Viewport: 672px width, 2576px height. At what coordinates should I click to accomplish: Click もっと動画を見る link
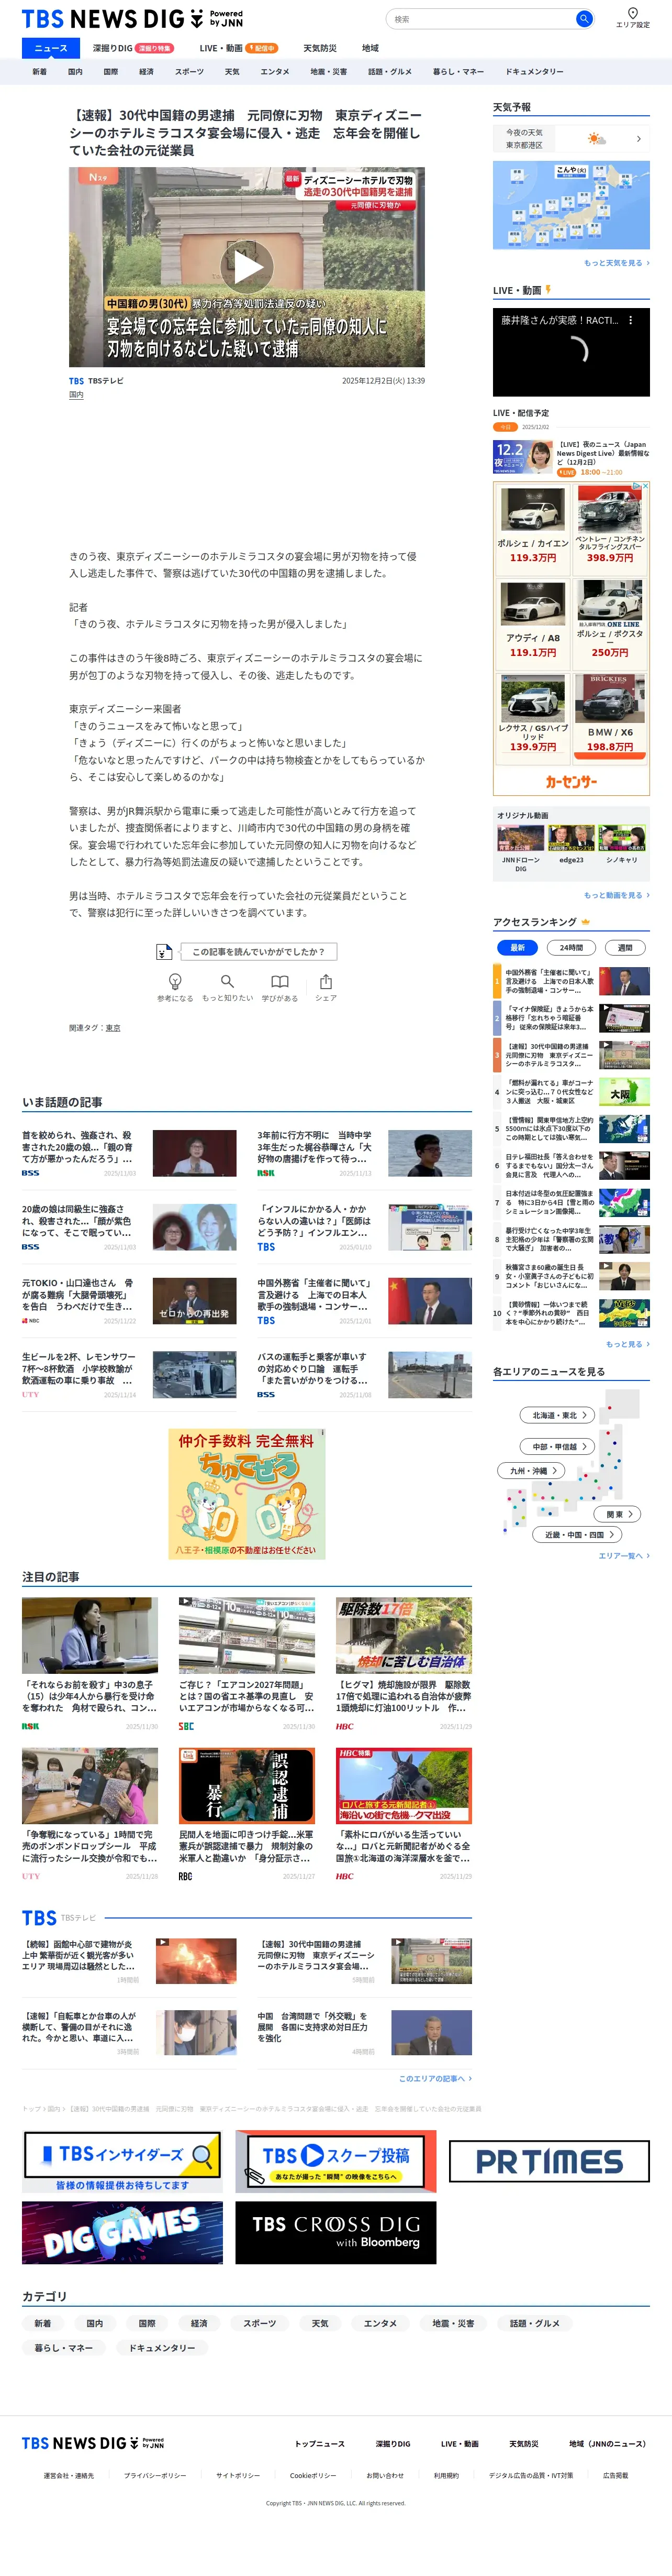coord(616,895)
